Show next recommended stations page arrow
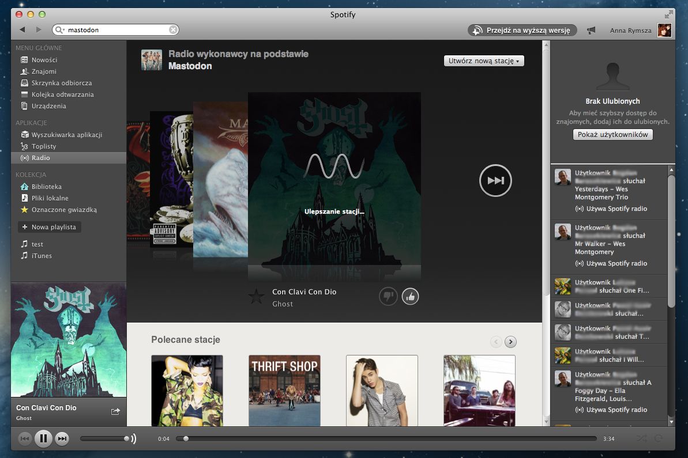This screenshot has height=458, width=688. click(510, 342)
